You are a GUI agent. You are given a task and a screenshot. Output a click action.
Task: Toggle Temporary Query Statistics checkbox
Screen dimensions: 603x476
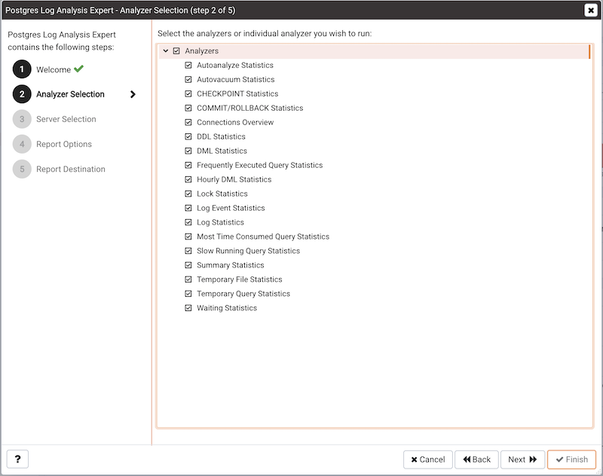point(188,294)
